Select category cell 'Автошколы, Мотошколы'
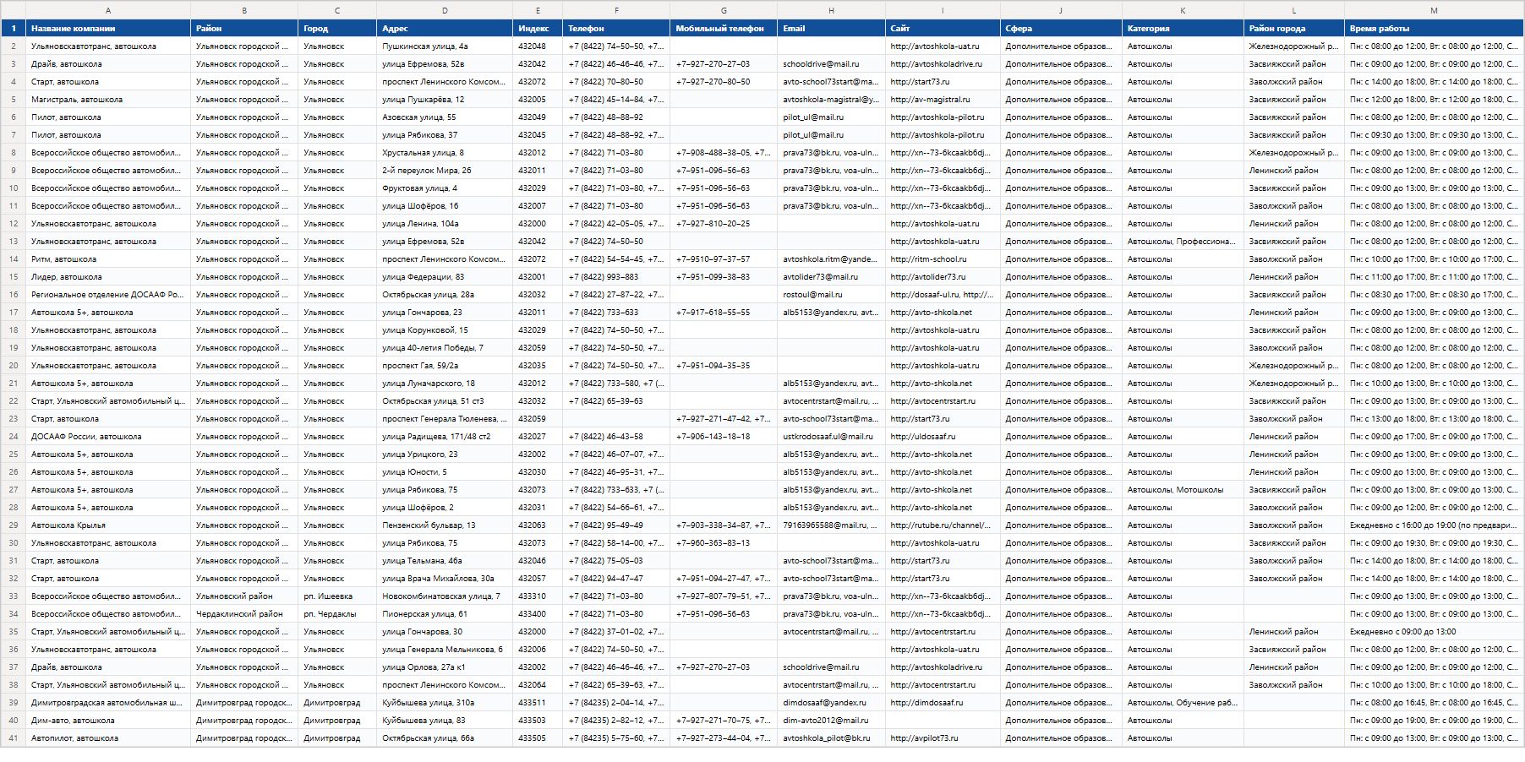 (x=1183, y=490)
